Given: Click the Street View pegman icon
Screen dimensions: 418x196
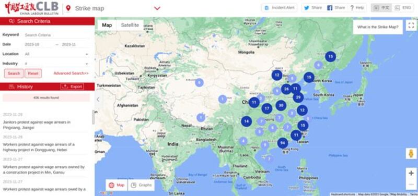Looking at the screenshot, I should [x=411, y=154].
